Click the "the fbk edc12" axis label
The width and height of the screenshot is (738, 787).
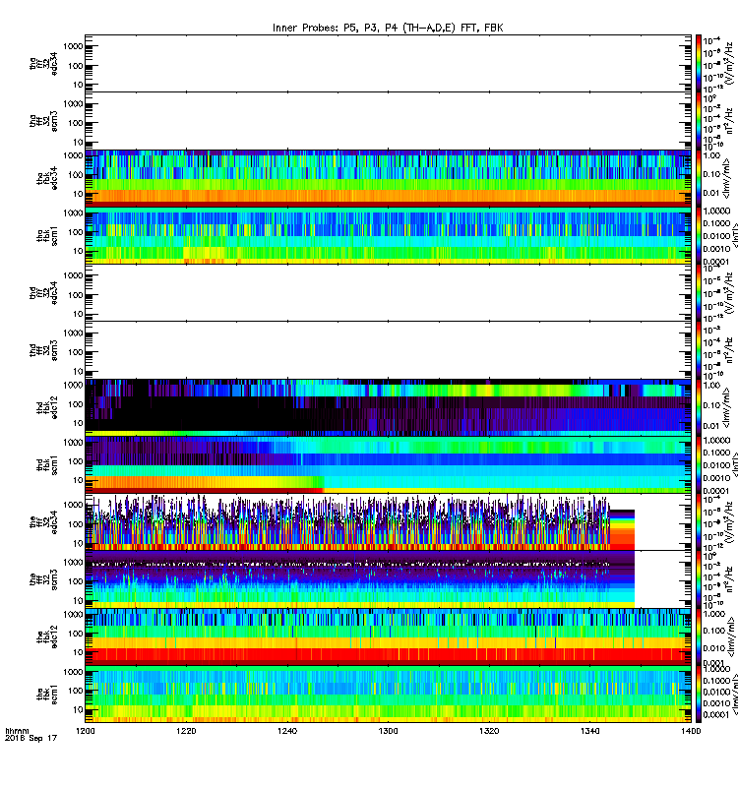click(x=46, y=636)
